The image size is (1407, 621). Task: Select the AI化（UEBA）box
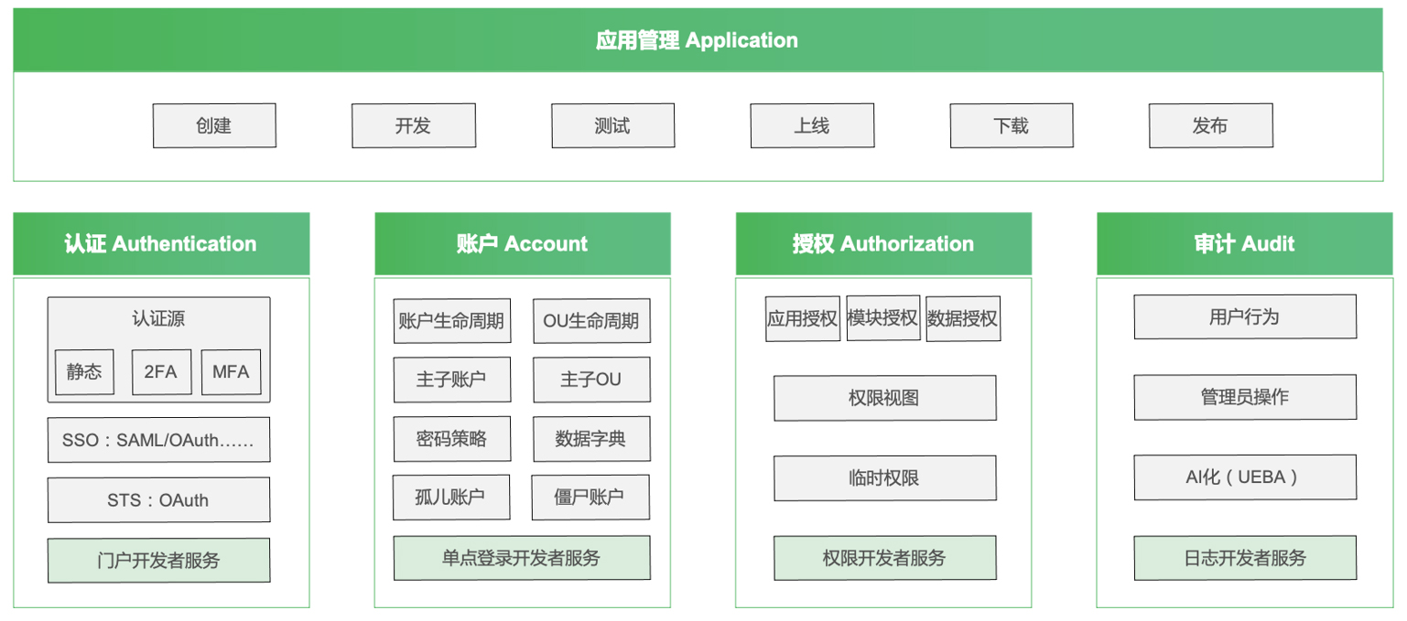(1244, 477)
